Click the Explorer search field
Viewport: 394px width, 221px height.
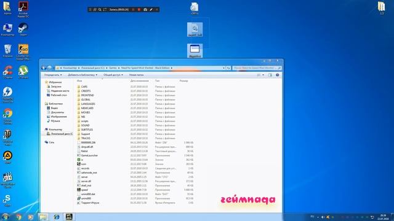pyautogui.click(x=257, y=68)
